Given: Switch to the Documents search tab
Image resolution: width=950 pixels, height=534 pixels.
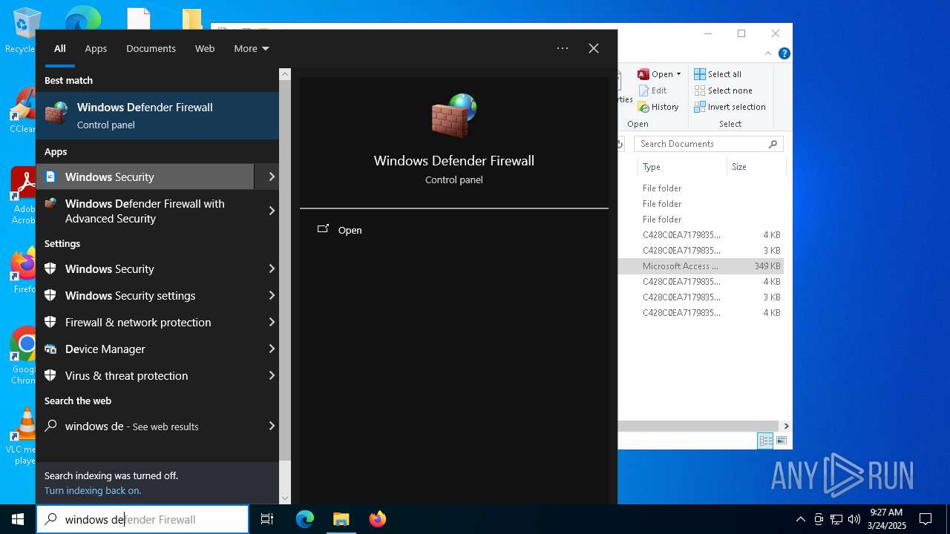Looking at the screenshot, I should [x=151, y=48].
